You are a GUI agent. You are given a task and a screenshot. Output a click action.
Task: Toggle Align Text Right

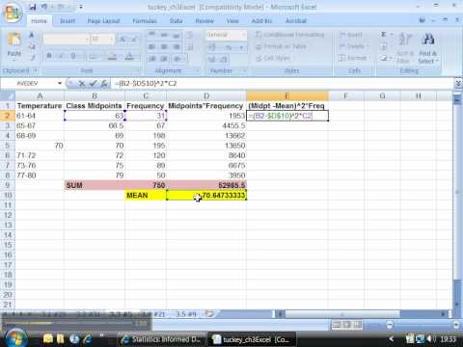(x=177, y=47)
